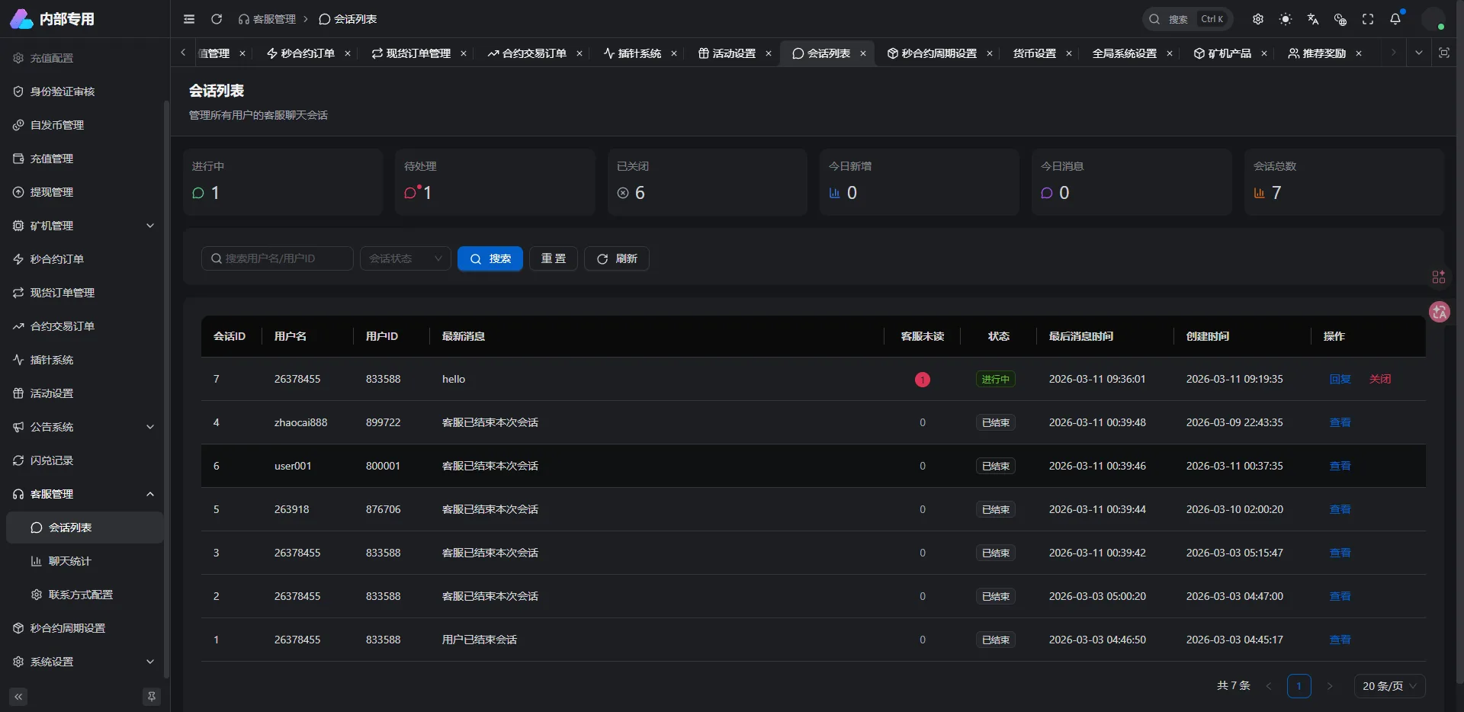The width and height of the screenshot is (1464, 712).
Task: Click the pink floating assistant icon
Action: point(1440,312)
